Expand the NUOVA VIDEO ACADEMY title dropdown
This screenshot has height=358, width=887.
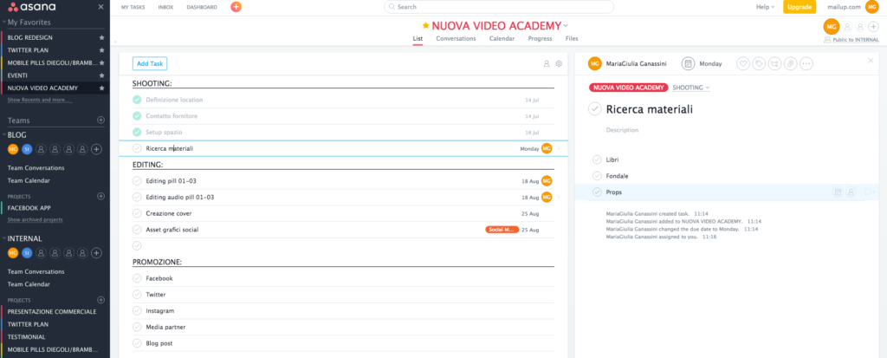click(x=566, y=25)
